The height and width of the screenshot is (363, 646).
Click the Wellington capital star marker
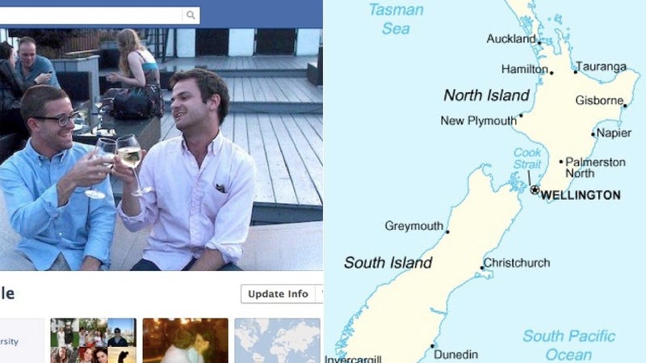(x=535, y=190)
